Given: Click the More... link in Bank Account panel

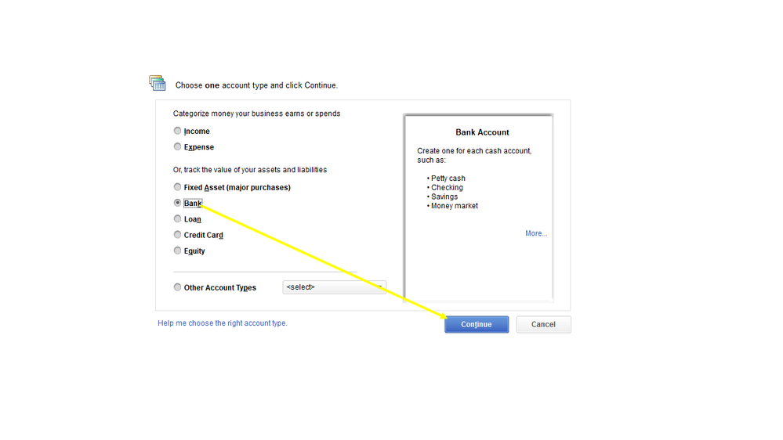Looking at the screenshot, I should coord(536,233).
